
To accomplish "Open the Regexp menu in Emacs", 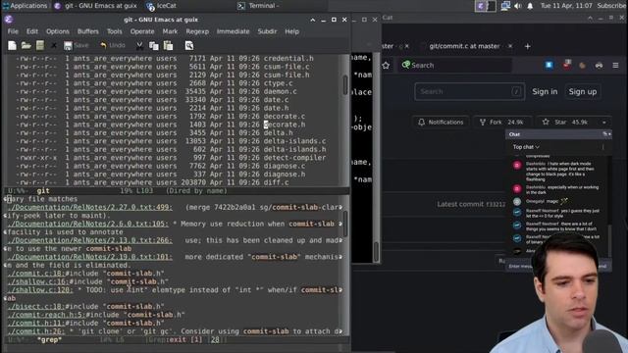I will 197,31.
